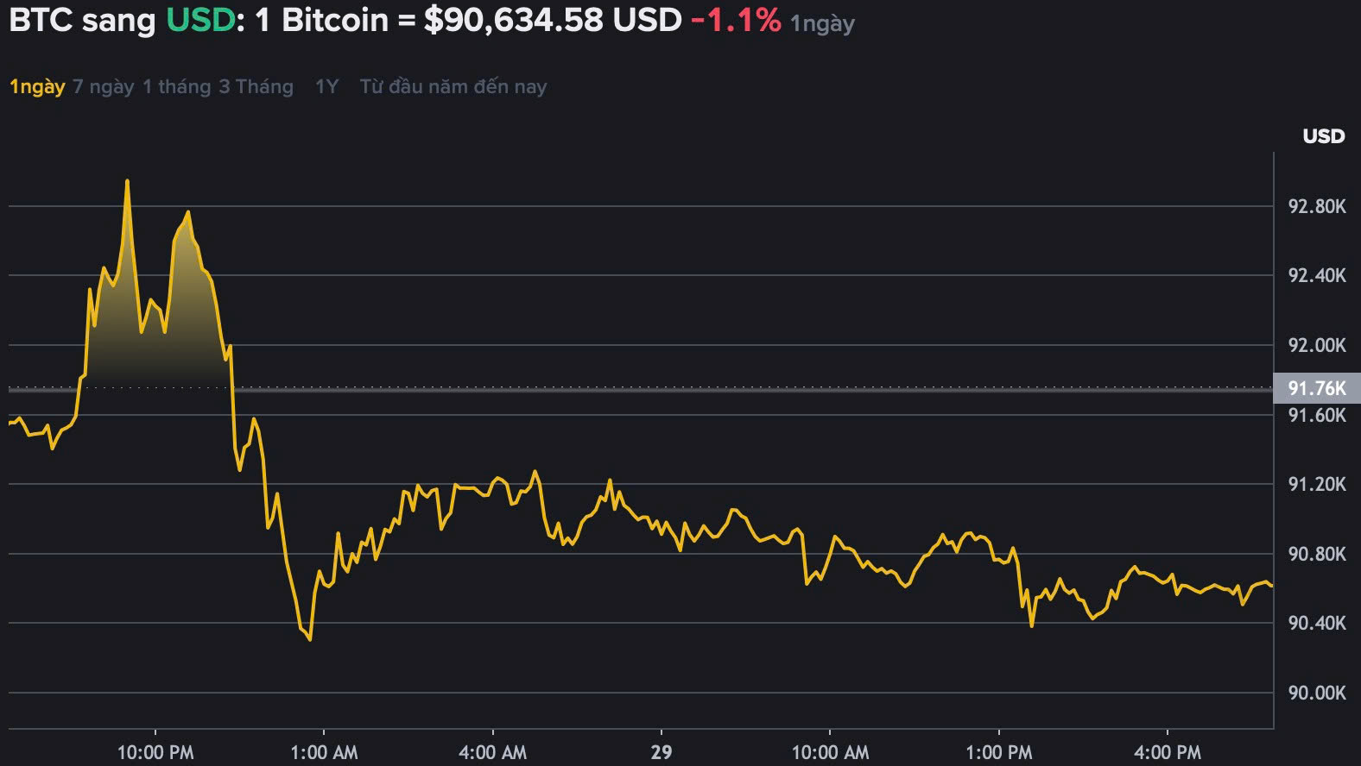
Task: Click the 90.00K price axis label
Action: (1317, 693)
